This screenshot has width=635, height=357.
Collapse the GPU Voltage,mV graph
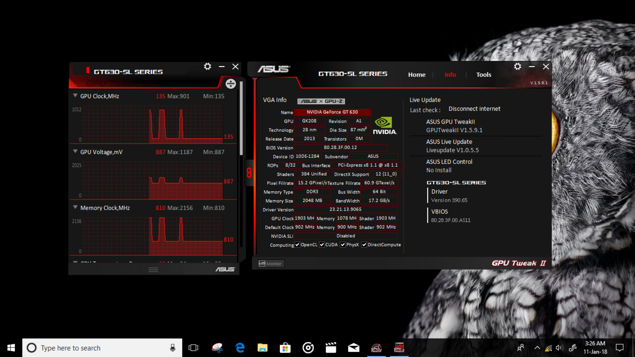75,151
